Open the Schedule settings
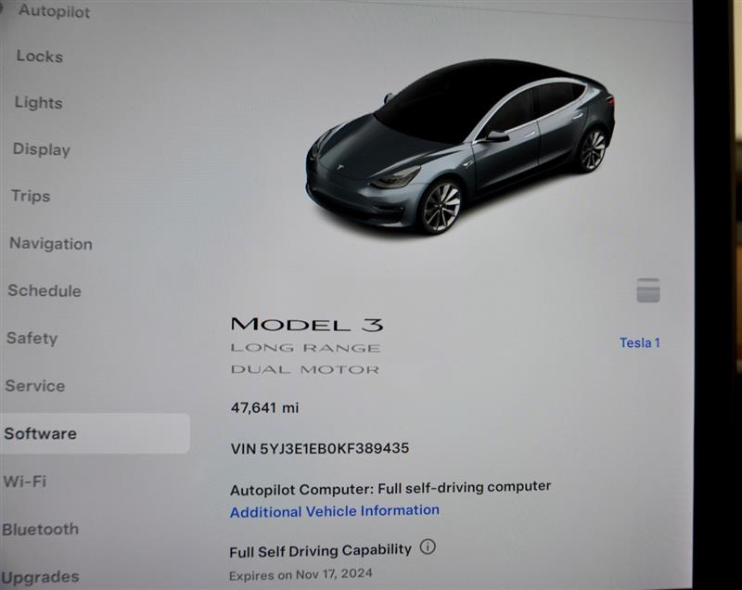 (45, 290)
